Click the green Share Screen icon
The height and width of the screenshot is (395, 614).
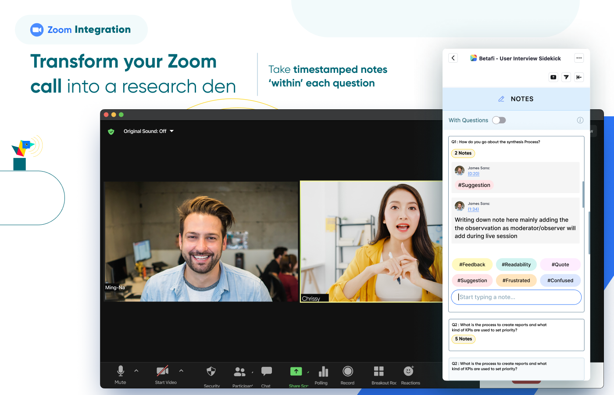[x=296, y=371]
